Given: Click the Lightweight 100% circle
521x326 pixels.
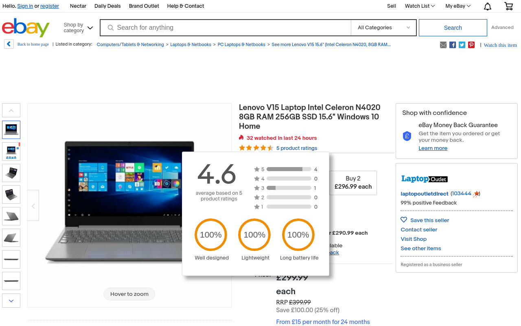Looking at the screenshot, I should [254, 235].
